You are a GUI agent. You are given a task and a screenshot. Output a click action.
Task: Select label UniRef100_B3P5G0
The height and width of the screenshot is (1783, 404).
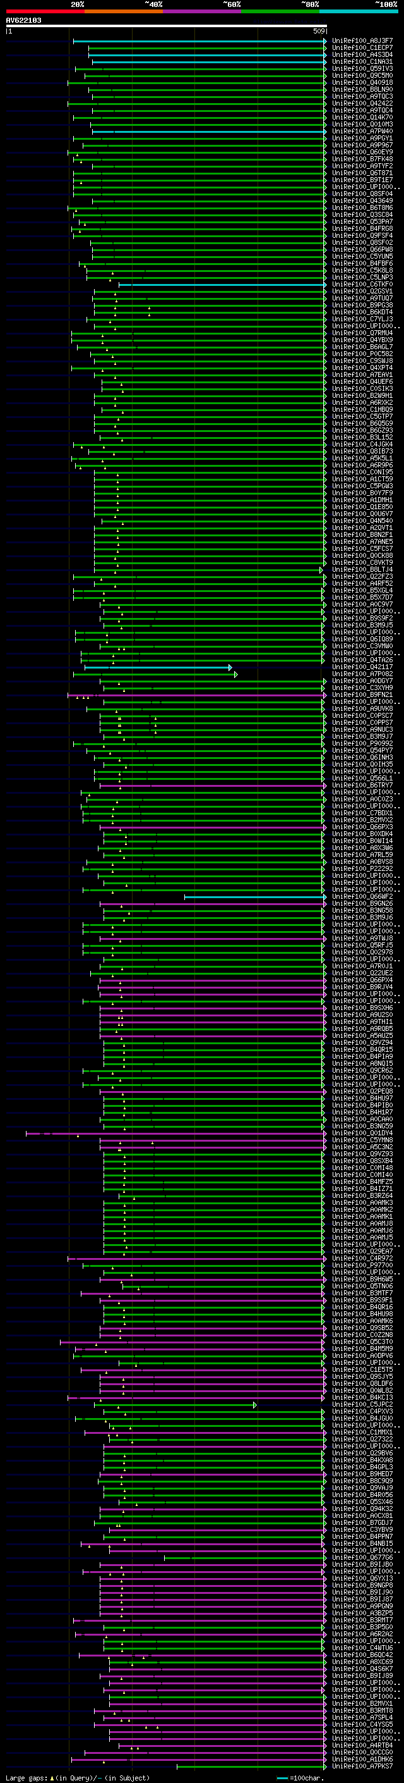pyautogui.click(x=362, y=1627)
